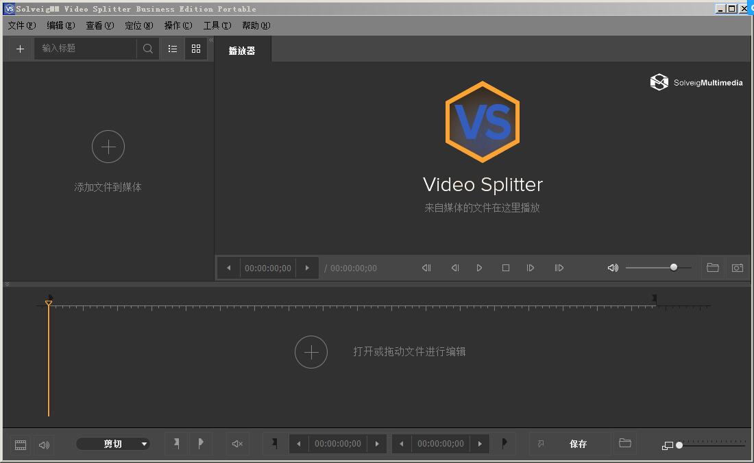The width and height of the screenshot is (754, 463).
Task: Jump to the next keyframe in player
Action: 559,268
